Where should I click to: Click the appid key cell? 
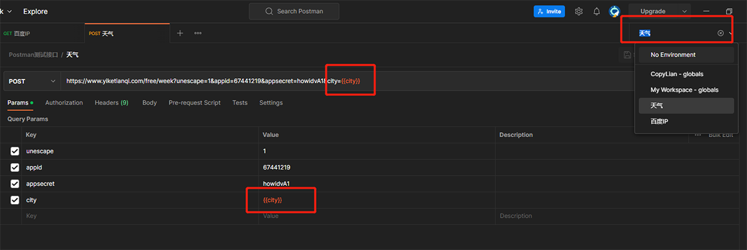pos(140,167)
